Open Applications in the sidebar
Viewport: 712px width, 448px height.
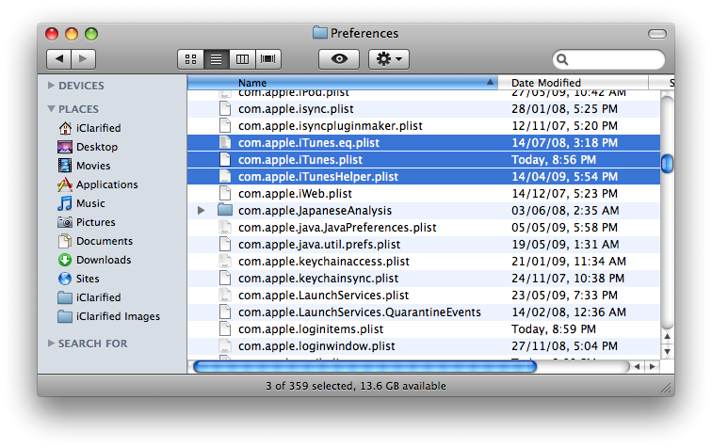click(98, 184)
